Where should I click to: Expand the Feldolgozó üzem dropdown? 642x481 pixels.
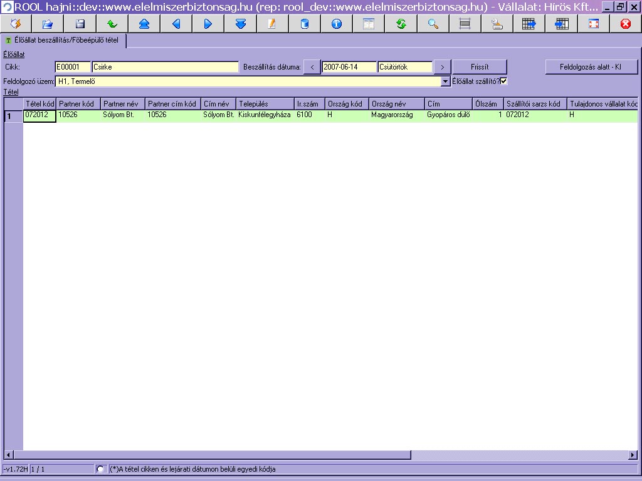pyautogui.click(x=446, y=81)
